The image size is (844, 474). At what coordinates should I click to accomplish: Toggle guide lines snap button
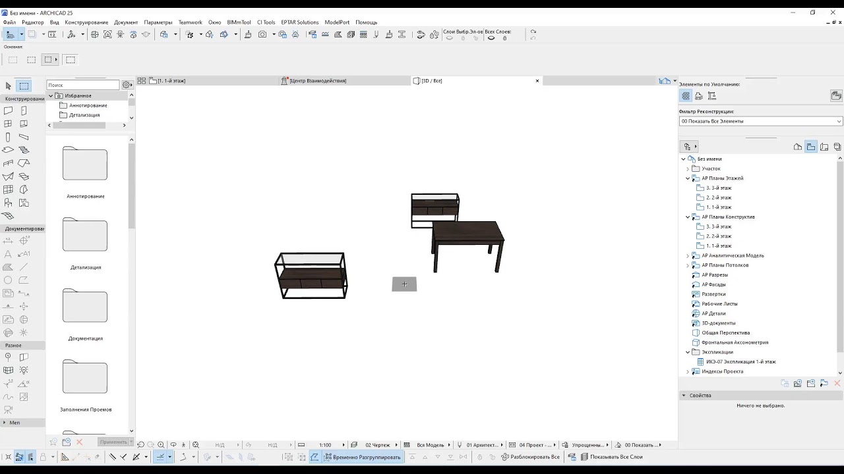(x=160, y=457)
